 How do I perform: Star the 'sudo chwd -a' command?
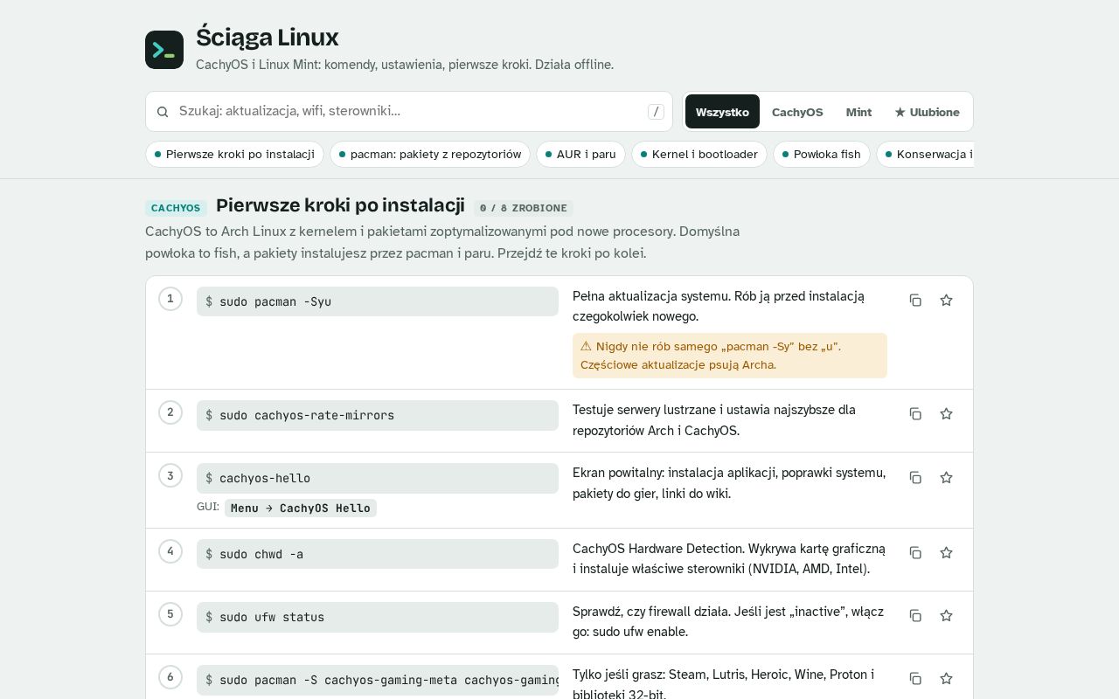[x=946, y=553]
